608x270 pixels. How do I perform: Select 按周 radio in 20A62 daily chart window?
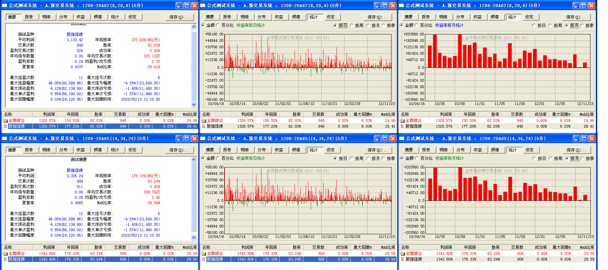[351, 25]
